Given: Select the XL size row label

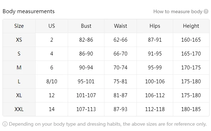Looking at the screenshot, I should click(19, 95).
